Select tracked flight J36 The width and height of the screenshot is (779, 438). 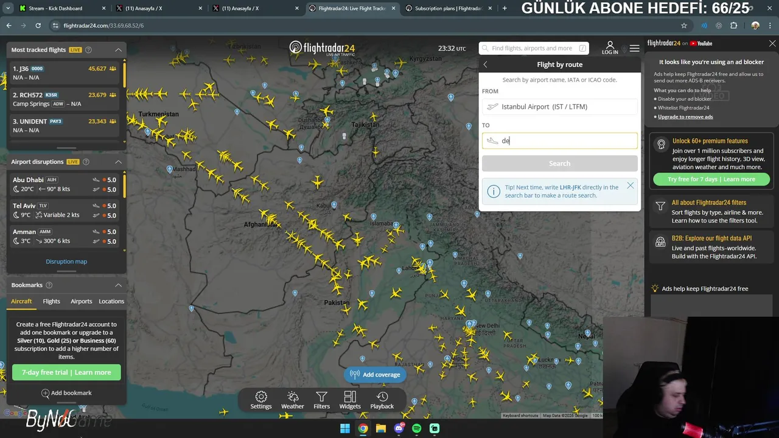tap(65, 73)
